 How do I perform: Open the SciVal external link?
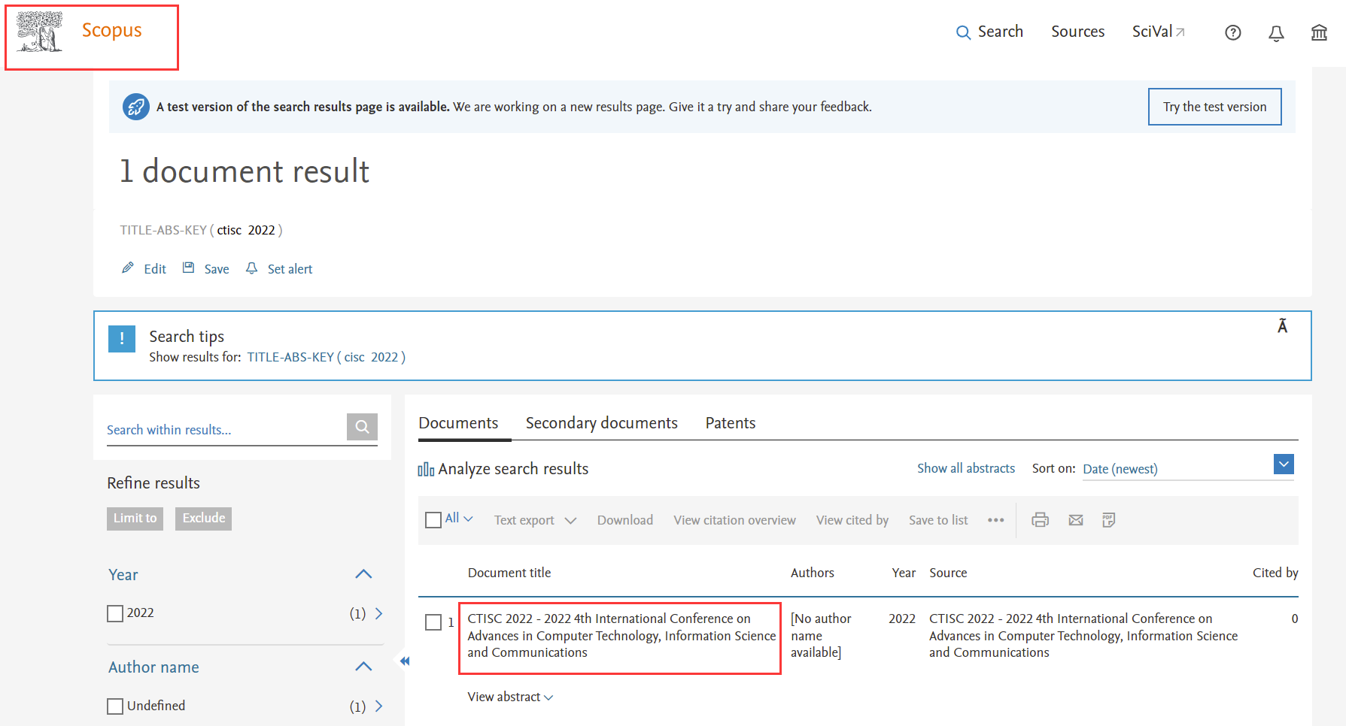click(1159, 32)
